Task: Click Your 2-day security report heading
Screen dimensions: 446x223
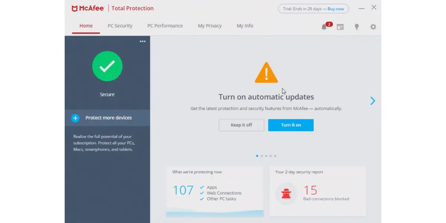Action: pos(299,172)
